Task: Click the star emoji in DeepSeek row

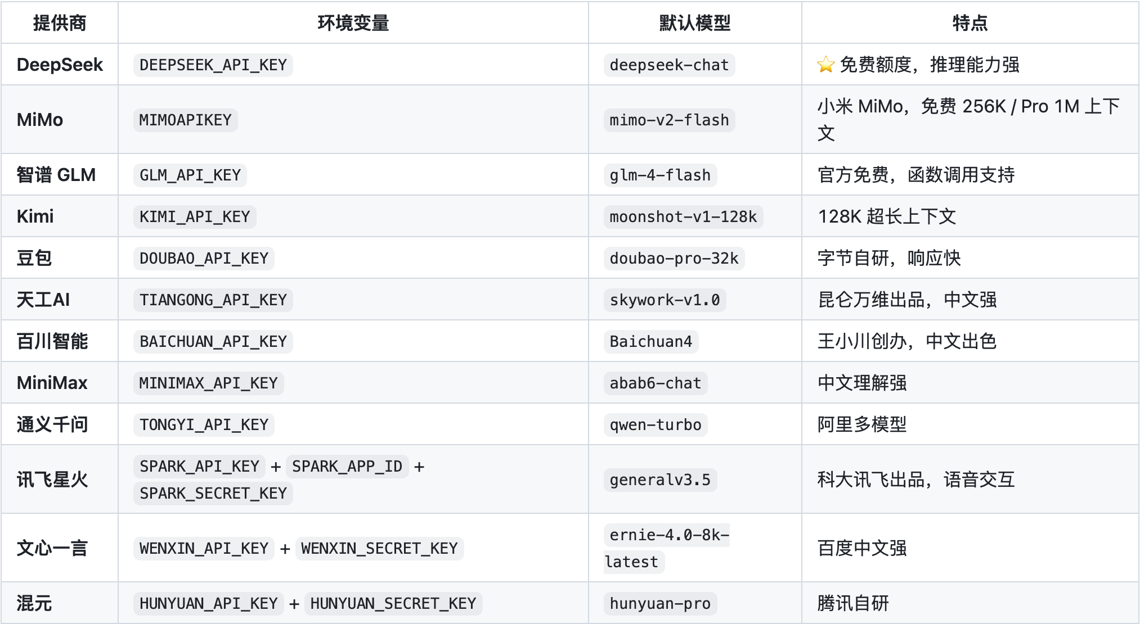Action: tap(825, 65)
